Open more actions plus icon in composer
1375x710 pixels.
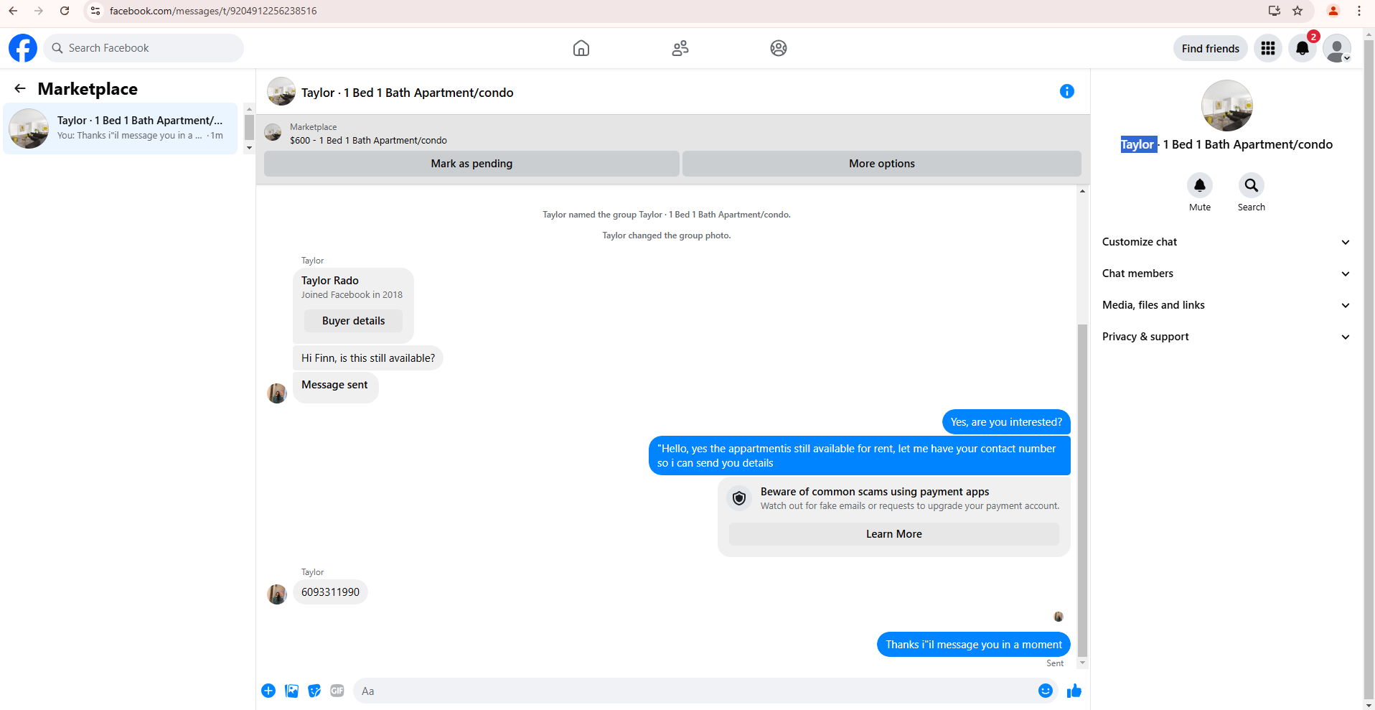[268, 691]
